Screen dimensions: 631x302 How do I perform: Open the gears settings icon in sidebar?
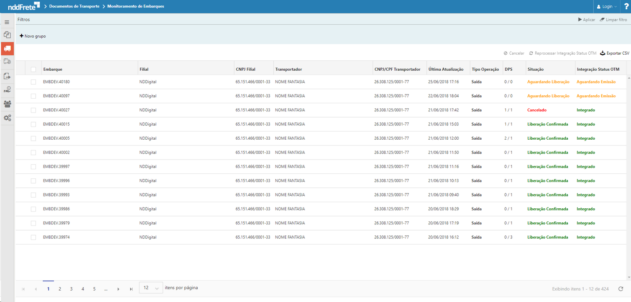click(7, 118)
